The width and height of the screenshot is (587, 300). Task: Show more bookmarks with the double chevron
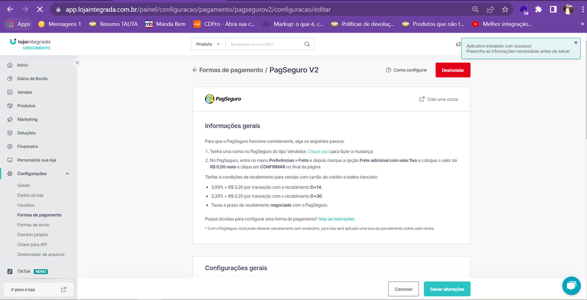582,24
